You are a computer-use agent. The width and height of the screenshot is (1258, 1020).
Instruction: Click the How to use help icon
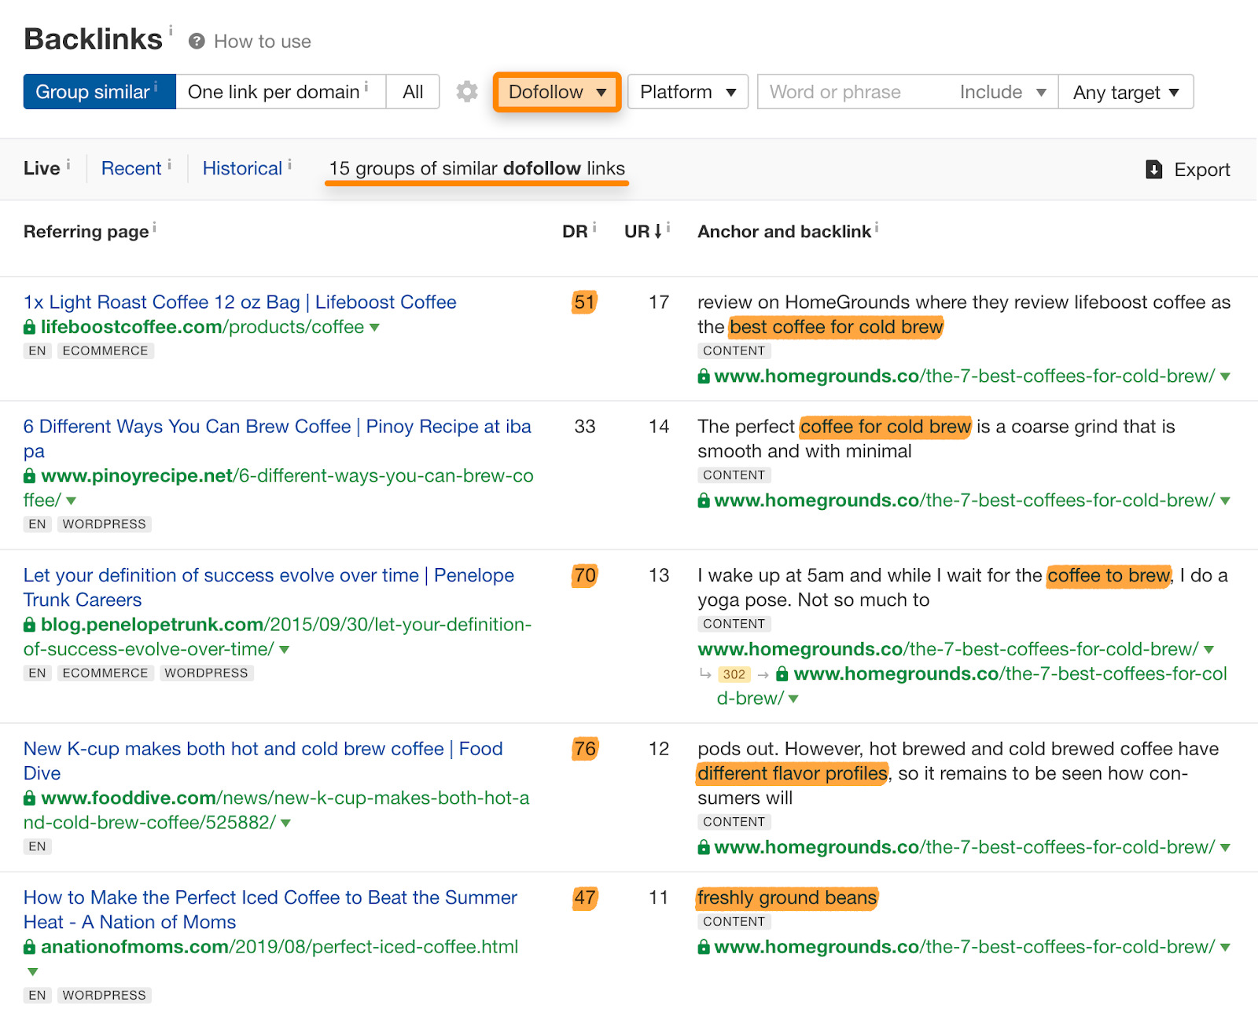tap(197, 42)
